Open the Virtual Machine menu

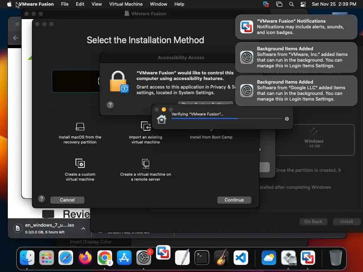[126, 4]
